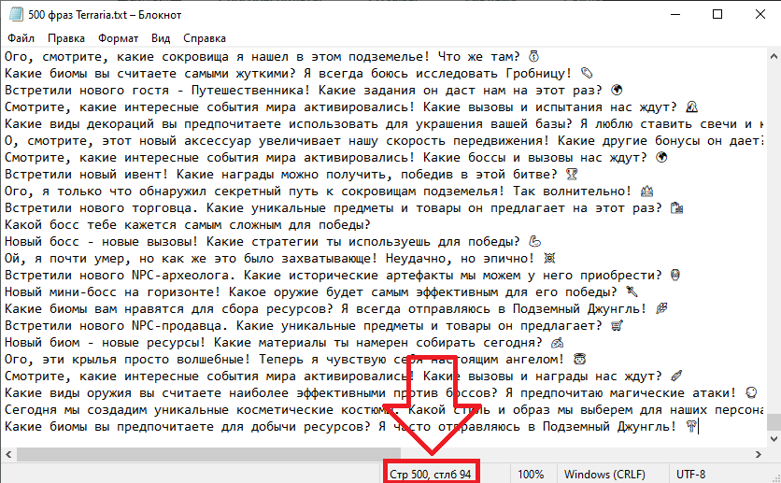Minimize the Notepad window
Viewport: 781px width, 483px height.
tap(674, 14)
